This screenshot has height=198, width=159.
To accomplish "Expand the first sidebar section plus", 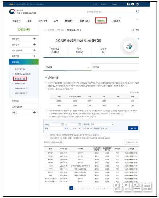I will [x=34, y=39].
